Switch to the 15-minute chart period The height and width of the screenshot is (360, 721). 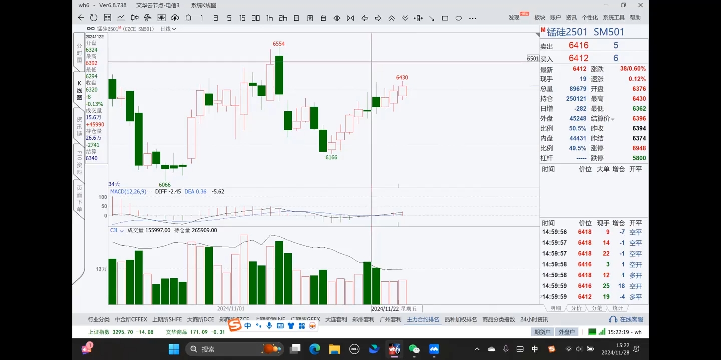(242, 18)
